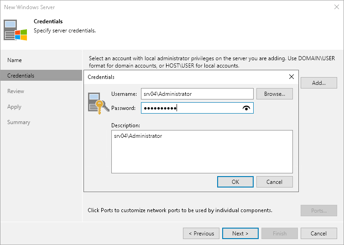344x245 pixels.
Task: Open the Ports... settings button
Action: [x=319, y=211]
